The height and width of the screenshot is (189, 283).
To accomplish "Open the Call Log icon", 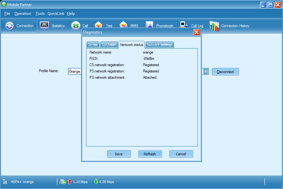I will (184, 25).
